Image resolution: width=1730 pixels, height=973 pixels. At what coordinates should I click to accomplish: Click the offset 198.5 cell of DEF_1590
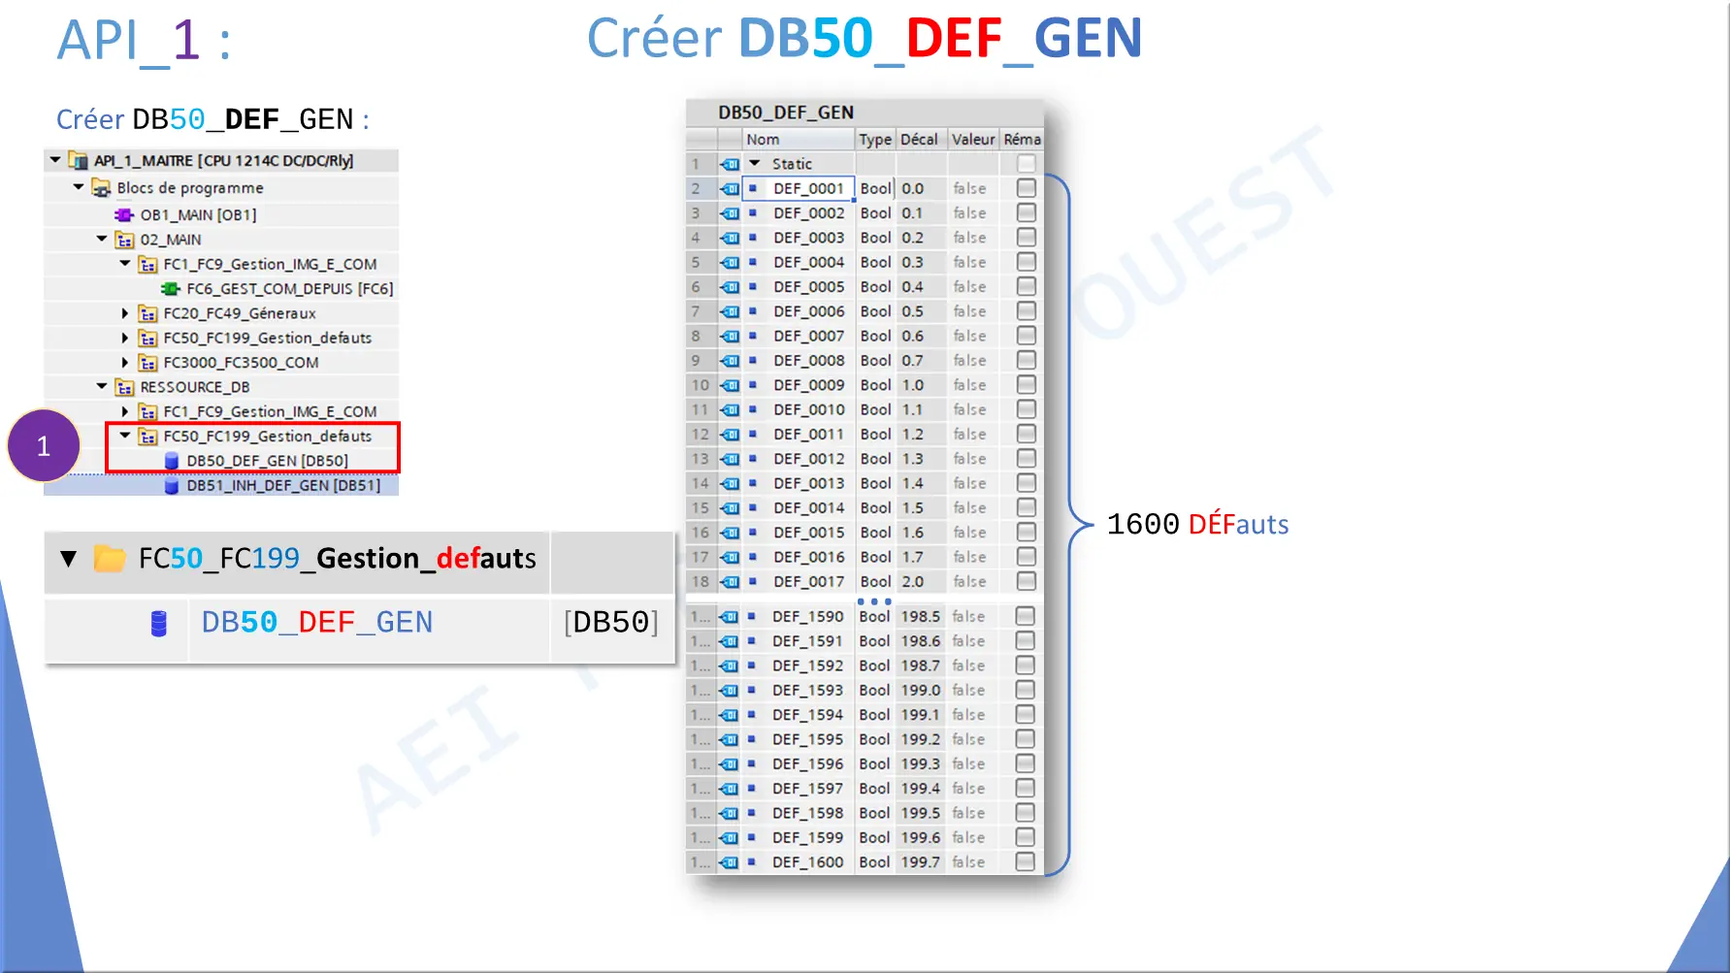(x=921, y=616)
